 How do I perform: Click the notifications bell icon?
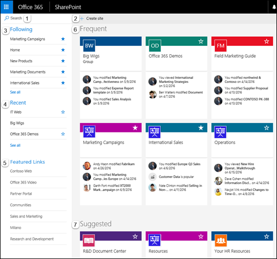point(274,7)
